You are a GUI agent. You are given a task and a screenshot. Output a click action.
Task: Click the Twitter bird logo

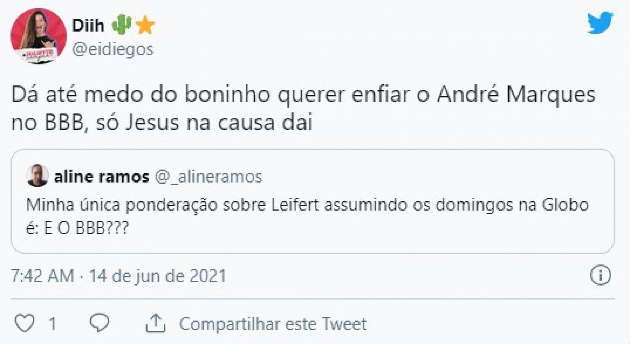(x=600, y=23)
